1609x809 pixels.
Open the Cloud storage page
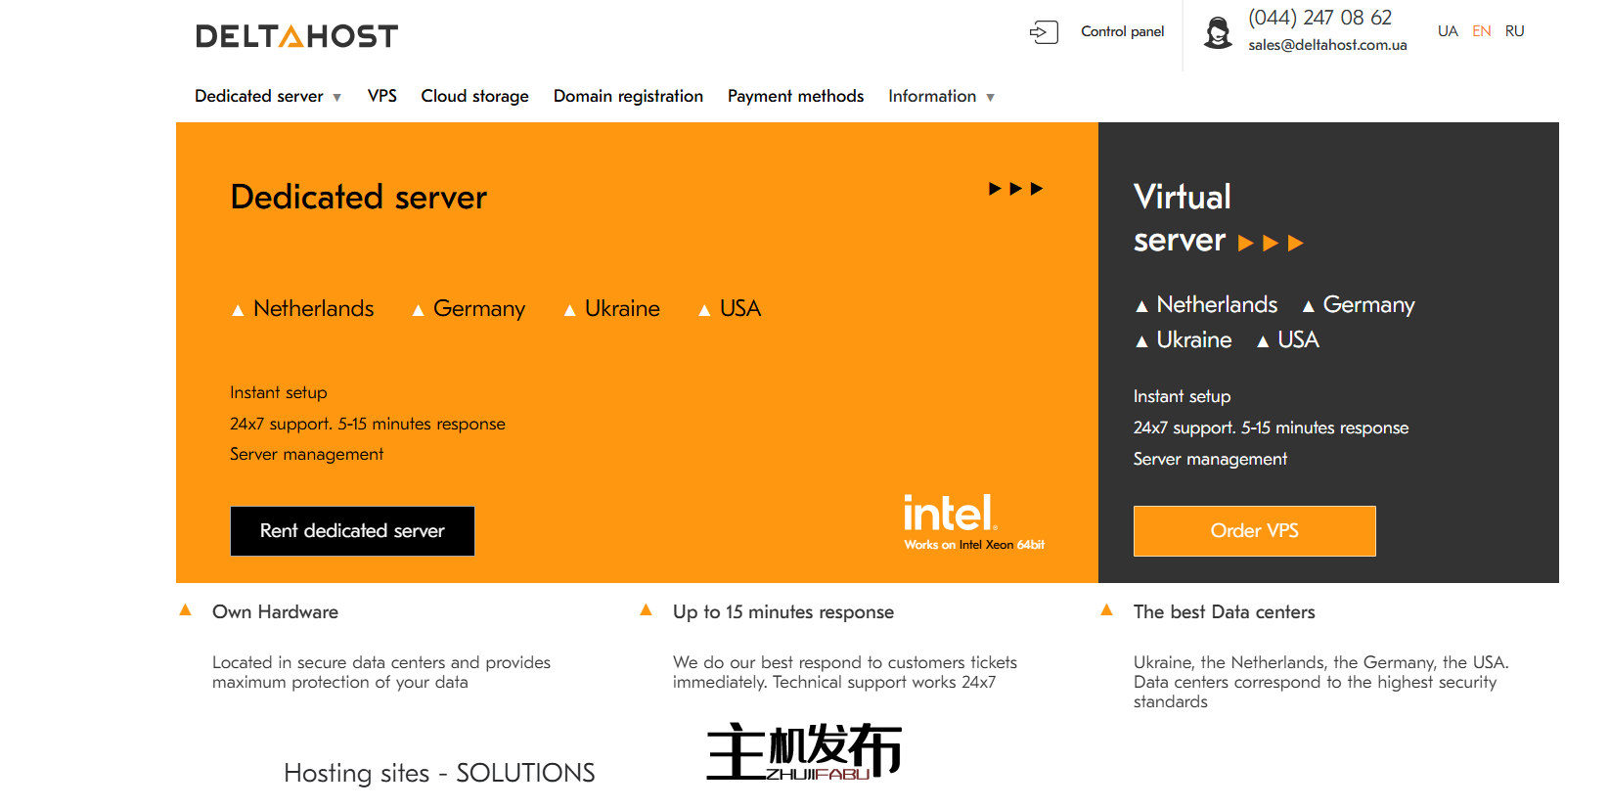474,96
